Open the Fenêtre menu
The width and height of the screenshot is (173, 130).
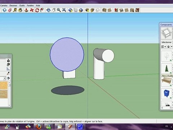click(30, 5)
